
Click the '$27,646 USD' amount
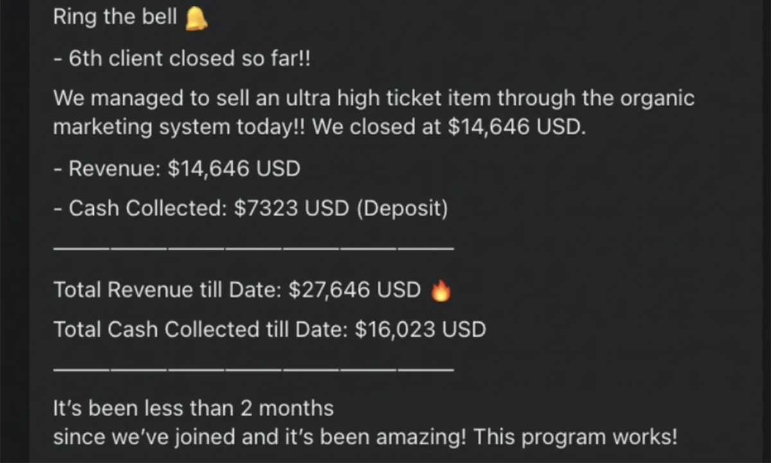pyautogui.click(x=355, y=290)
